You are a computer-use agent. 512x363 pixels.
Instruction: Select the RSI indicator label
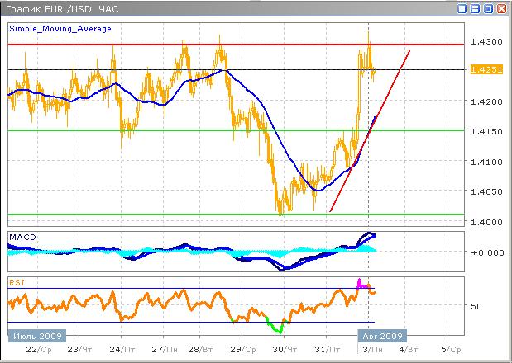click(17, 281)
